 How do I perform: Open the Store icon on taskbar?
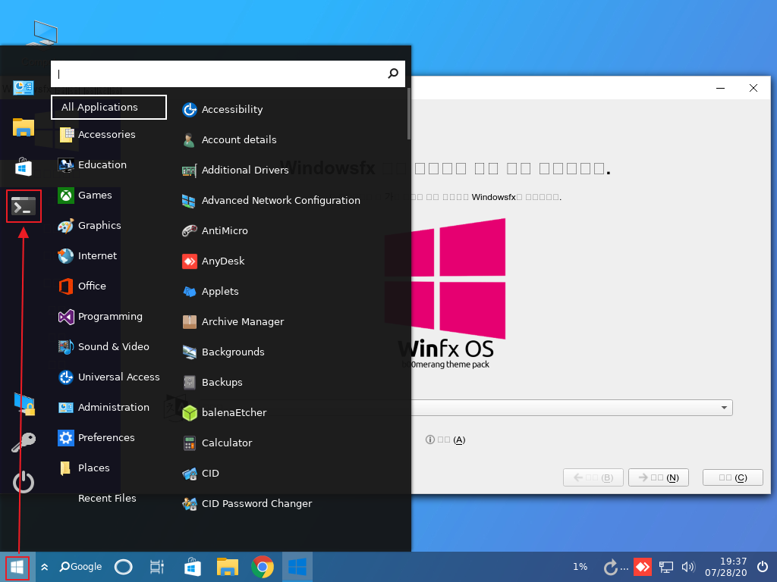click(192, 567)
